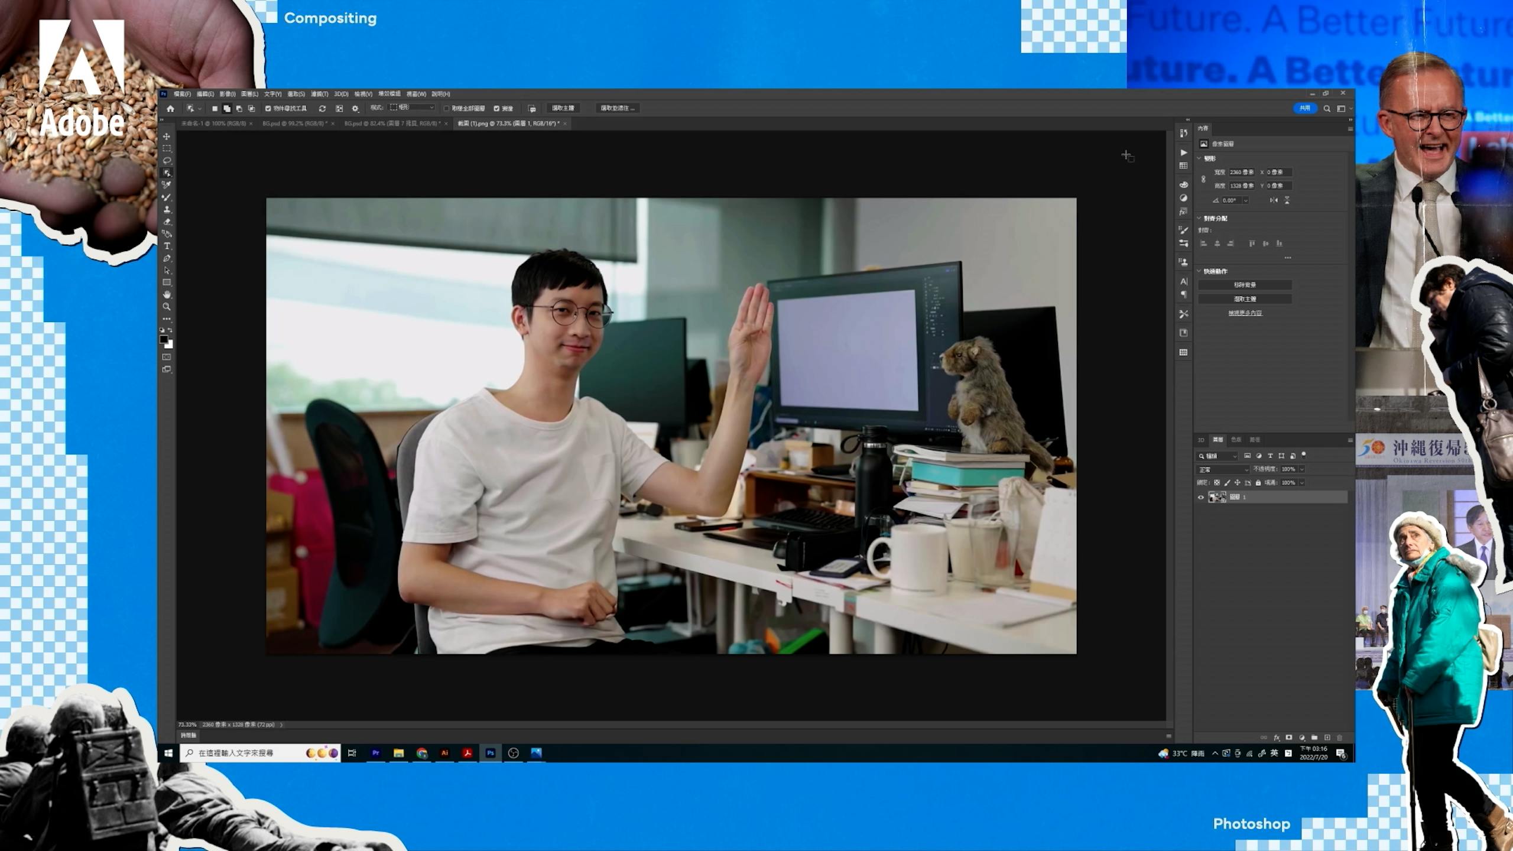Screen dimensions: 1513x851
Task: Select the Path Selection arrow tool
Action: click(x=167, y=270)
